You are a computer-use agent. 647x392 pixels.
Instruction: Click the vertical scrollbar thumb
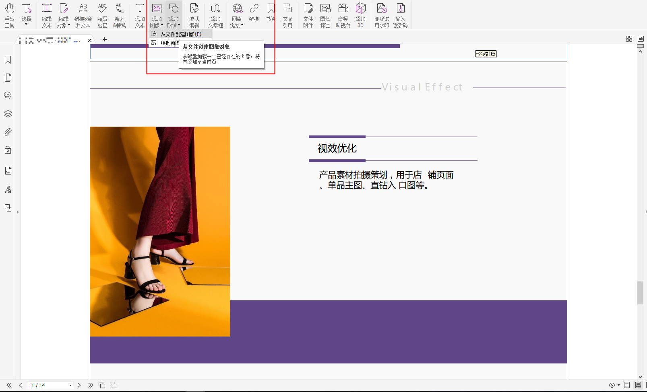(640, 293)
